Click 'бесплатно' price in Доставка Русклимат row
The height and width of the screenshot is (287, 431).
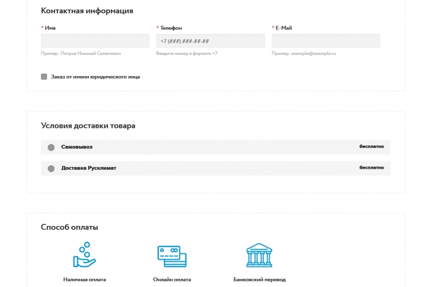click(x=371, y=167)
